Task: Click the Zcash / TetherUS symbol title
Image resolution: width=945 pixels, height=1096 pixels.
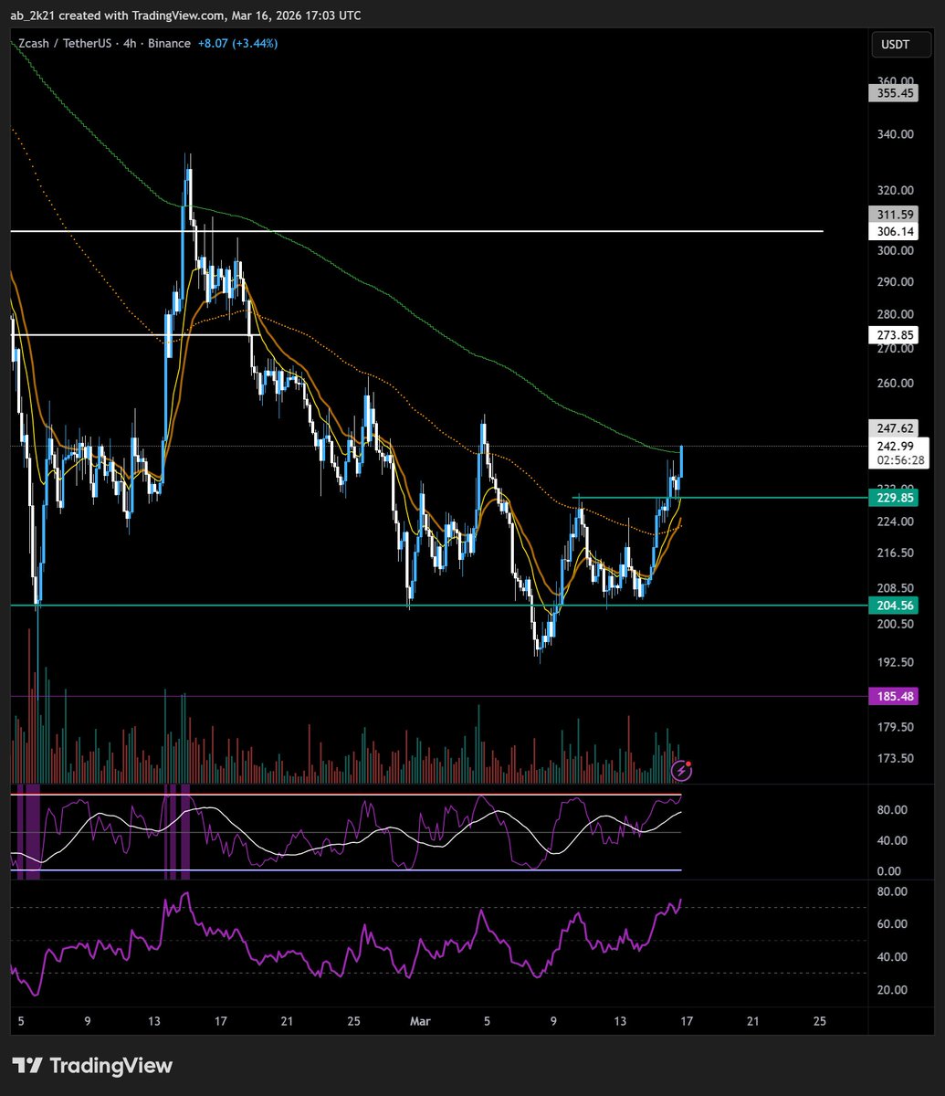Action: 65,44
